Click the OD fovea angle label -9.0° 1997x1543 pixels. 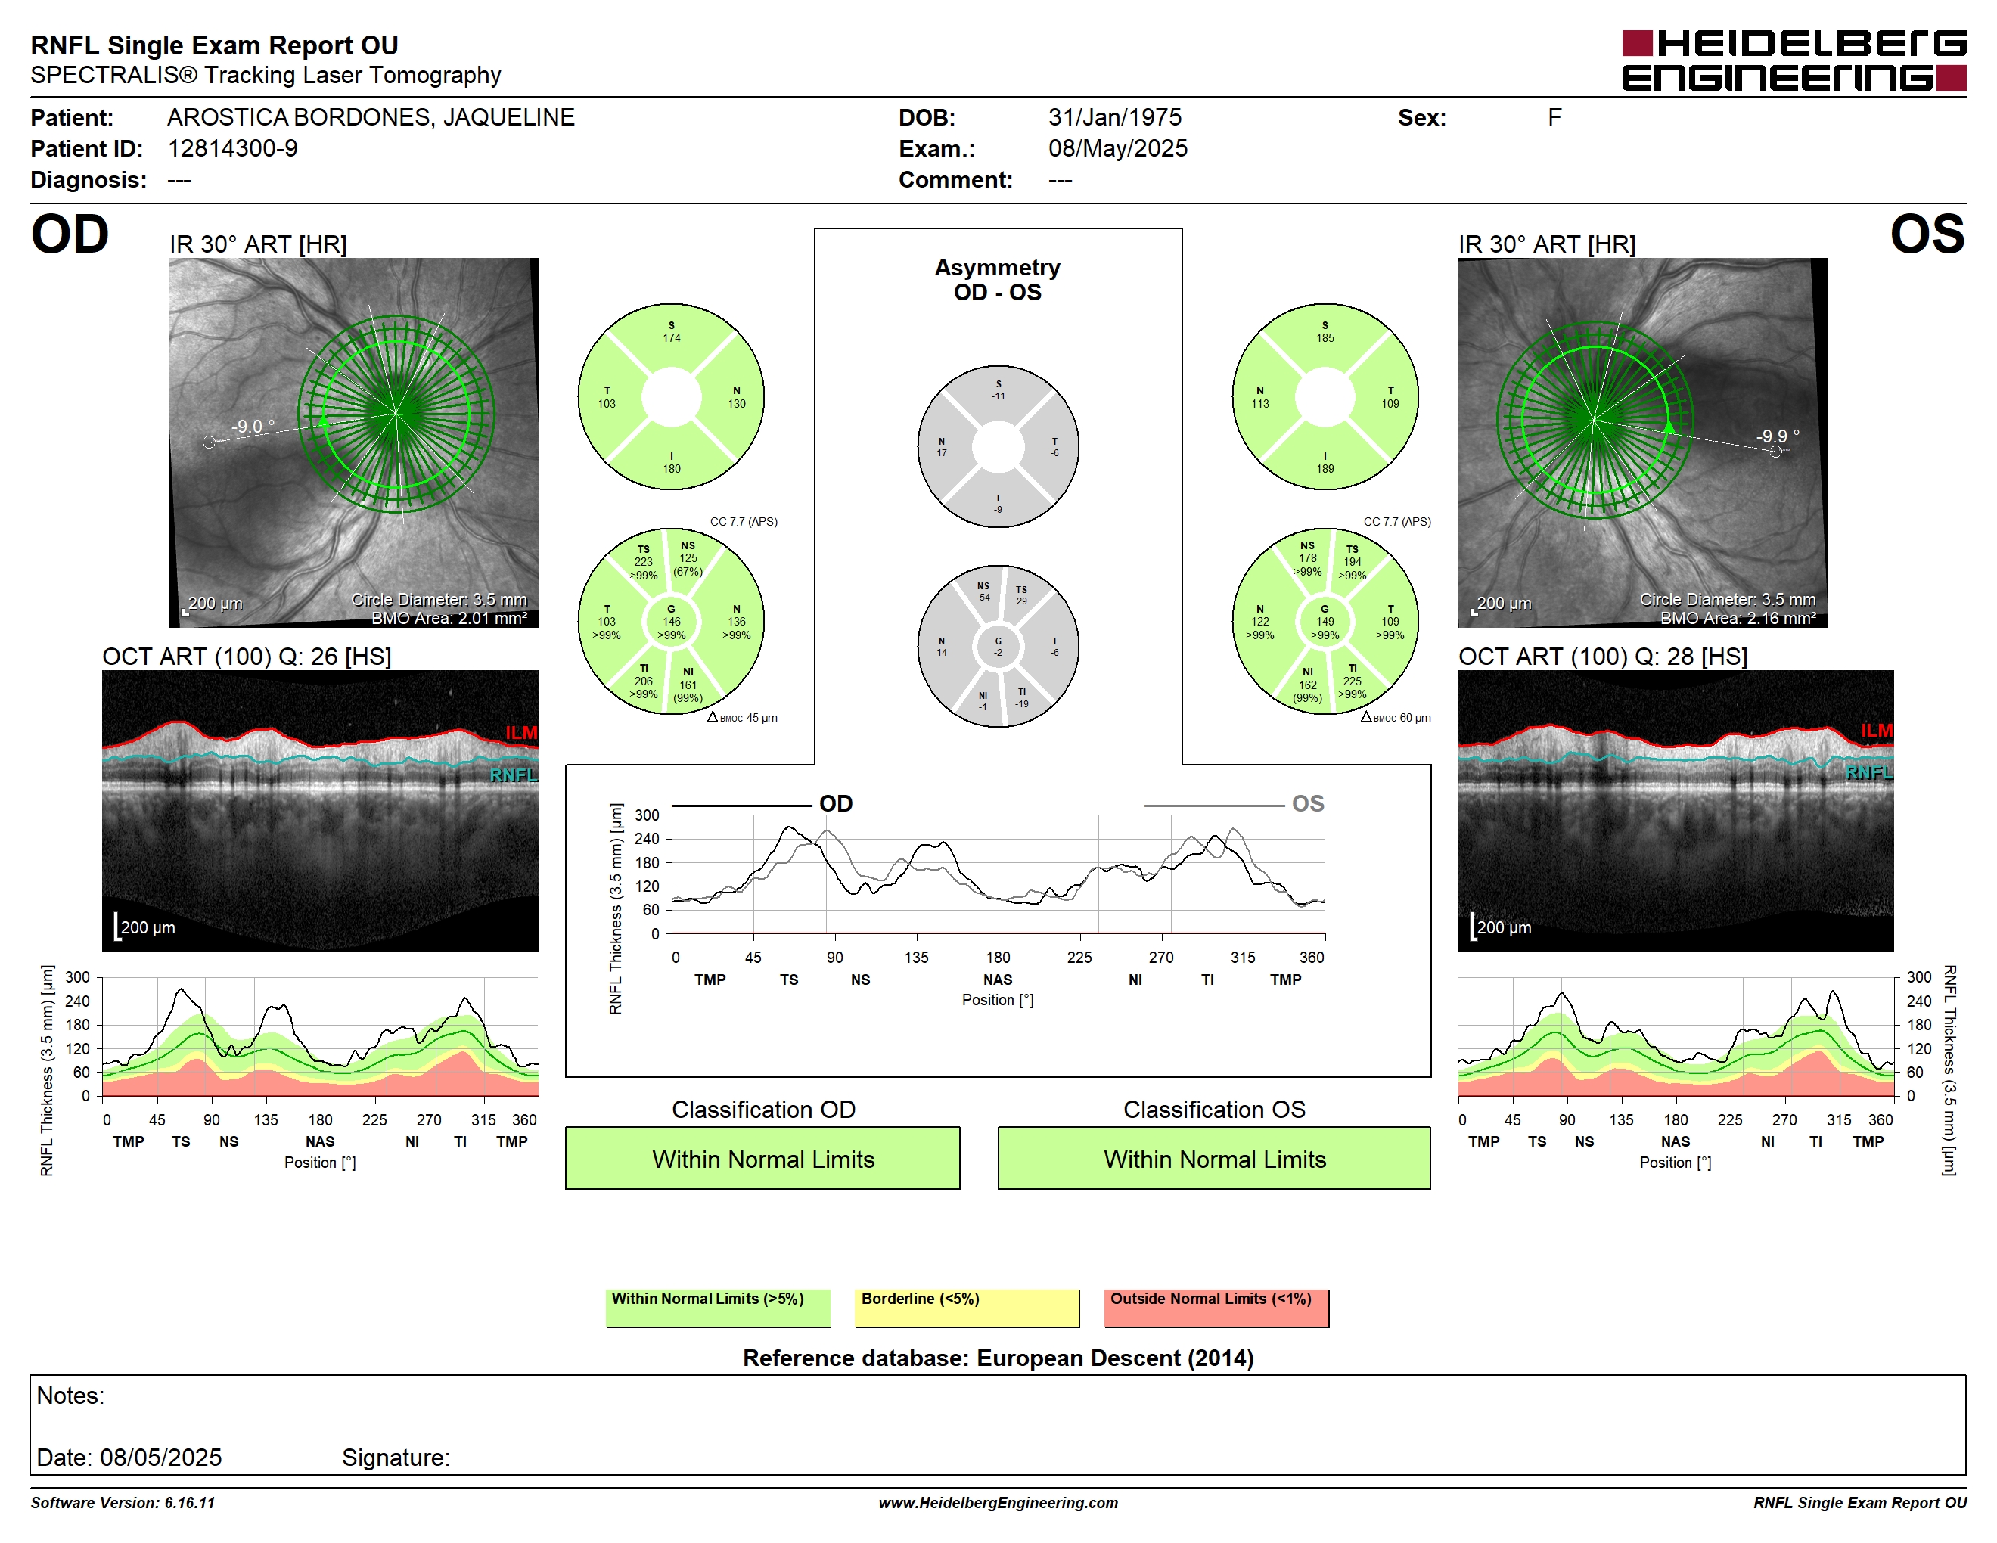(x=253, y=426)
